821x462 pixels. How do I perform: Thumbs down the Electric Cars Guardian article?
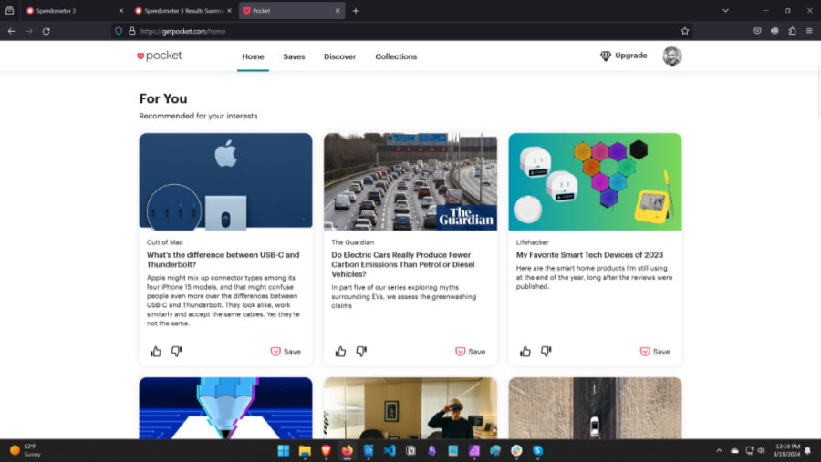point(361,352)
